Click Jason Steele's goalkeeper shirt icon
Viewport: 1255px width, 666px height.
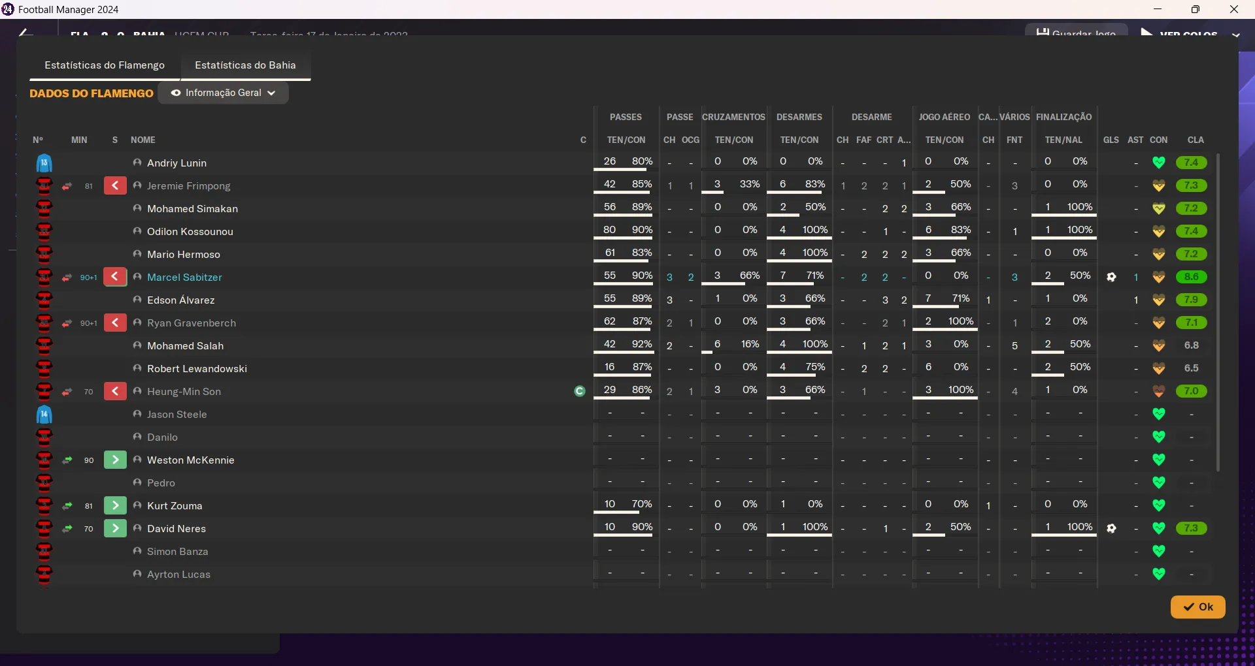44,414
